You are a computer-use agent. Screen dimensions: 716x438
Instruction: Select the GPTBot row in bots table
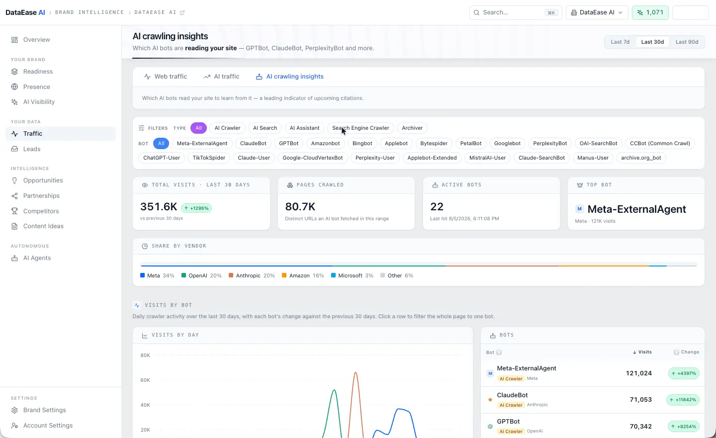593,426
